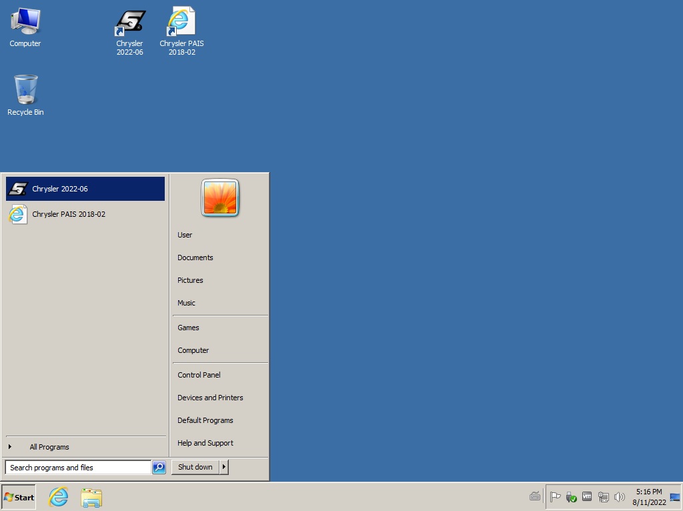This screenshot has width=683, height=511.
Task: Open Documents from the Start menu
Action: pos(195,258)
